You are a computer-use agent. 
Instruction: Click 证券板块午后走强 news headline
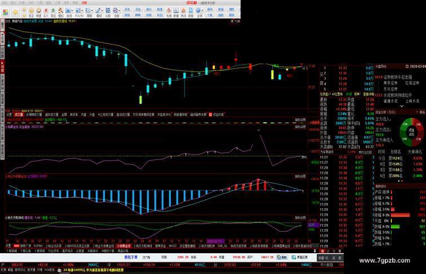pyautogui.click(x=397, y=77)
